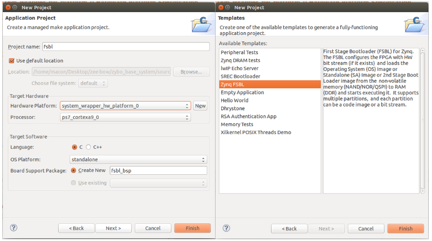This screenshot has height=241, width=432.
Task: Select Empty Application template
Action: (x=270, y=92)
